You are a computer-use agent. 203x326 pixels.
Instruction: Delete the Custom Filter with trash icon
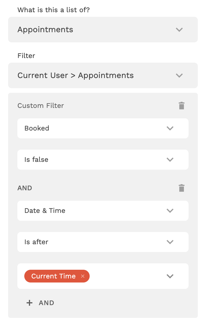[x=181, y=106]
